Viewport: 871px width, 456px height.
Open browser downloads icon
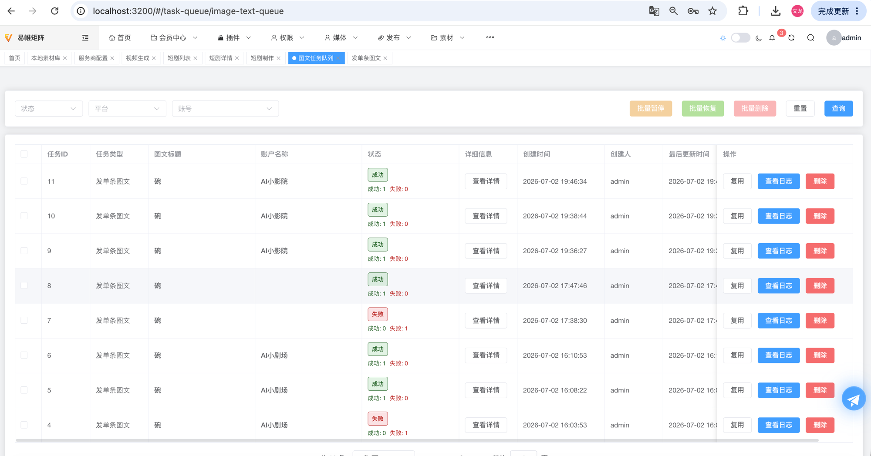[x=775, y=11]
